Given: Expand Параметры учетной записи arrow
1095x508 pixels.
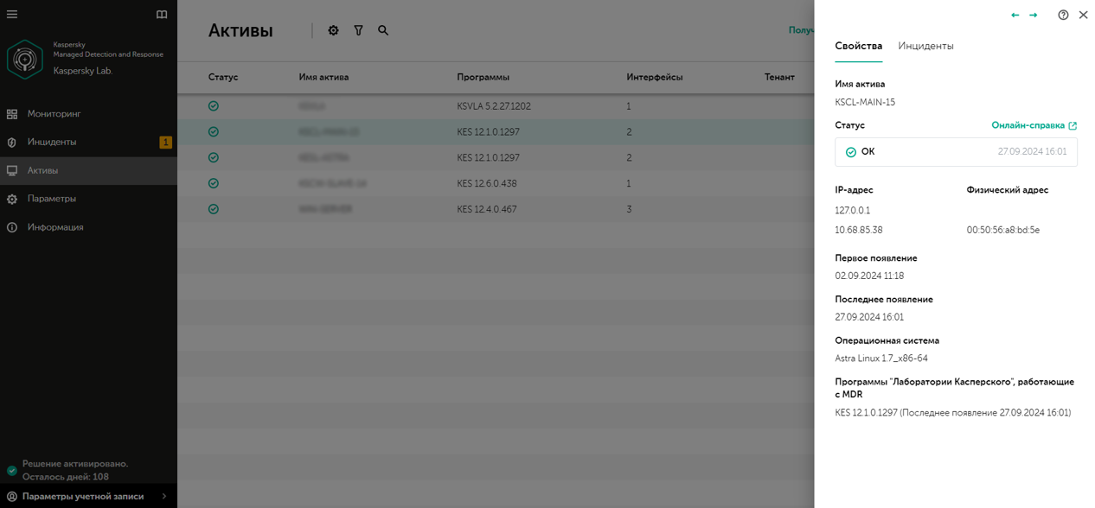Looking at the screenshot, I should [164, 497].
